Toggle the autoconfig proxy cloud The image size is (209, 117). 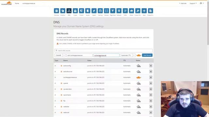(138, 66)
